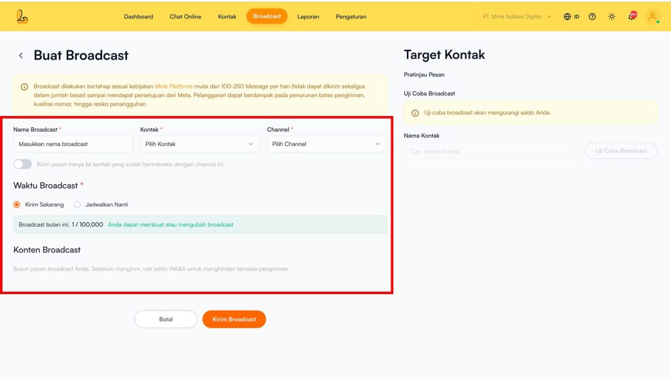Click the Batal button
The width and height of the screenshot is (671, 380).
pyautogui.click(x=166, y=319)
